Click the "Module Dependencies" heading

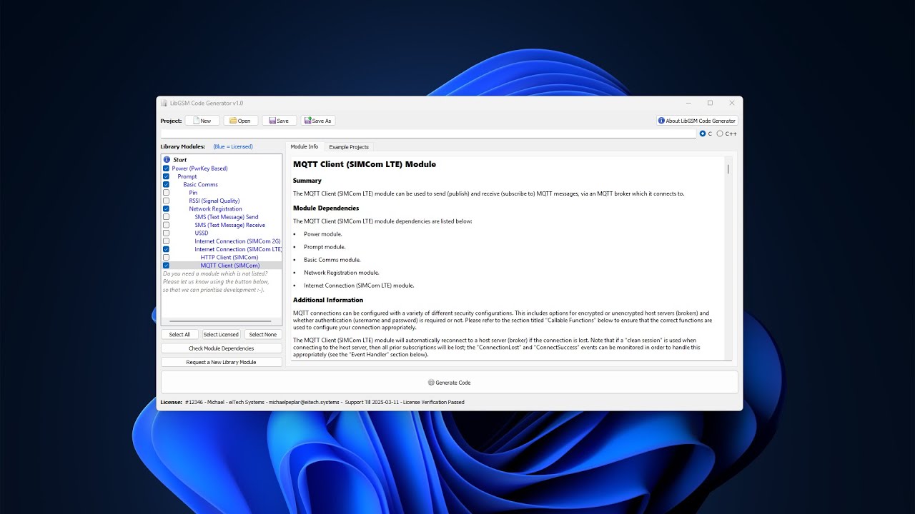[x=326, y=208]
